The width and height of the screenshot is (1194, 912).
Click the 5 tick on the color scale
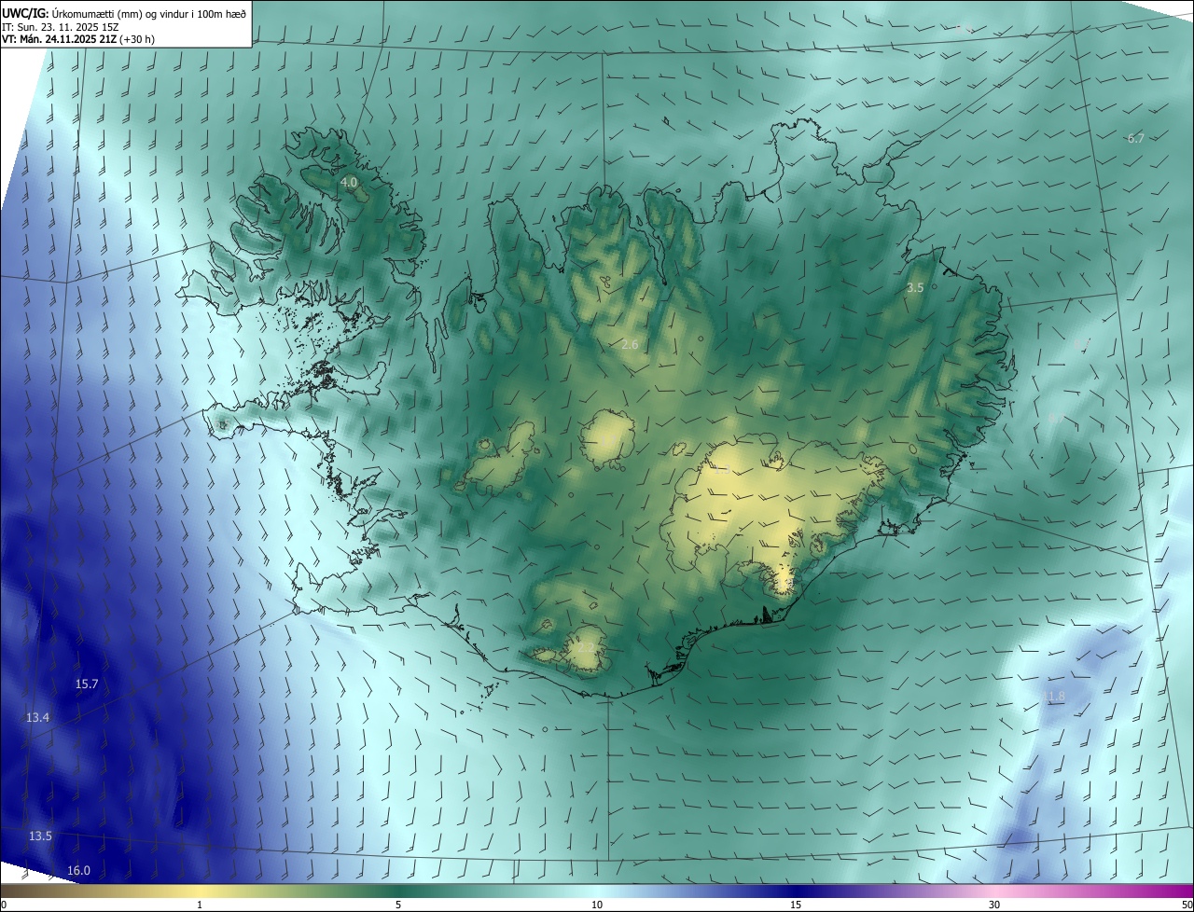click(x=398, y=905)
